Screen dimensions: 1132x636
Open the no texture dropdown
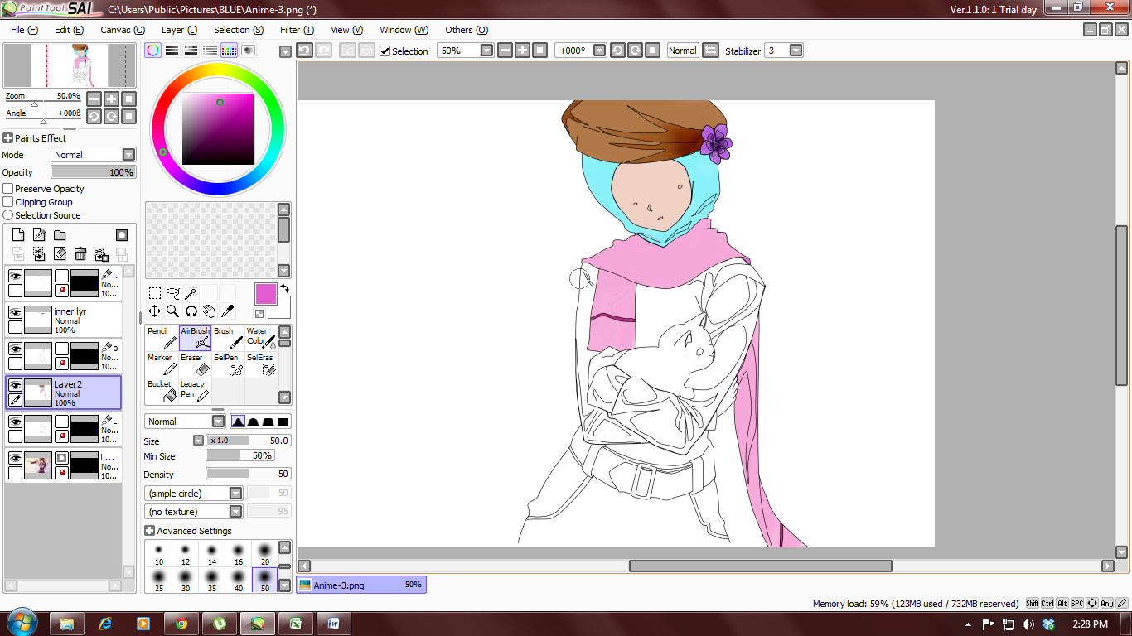coord(236,512)
